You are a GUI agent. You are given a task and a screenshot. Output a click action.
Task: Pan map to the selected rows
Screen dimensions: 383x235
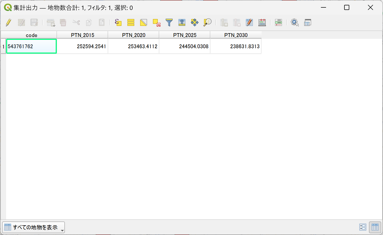click(x=195, y=22)
